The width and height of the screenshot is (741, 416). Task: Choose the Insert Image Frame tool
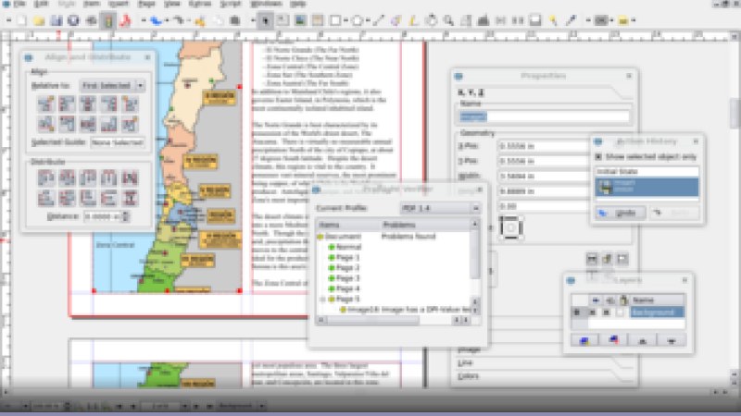click(x=299, y=20)
